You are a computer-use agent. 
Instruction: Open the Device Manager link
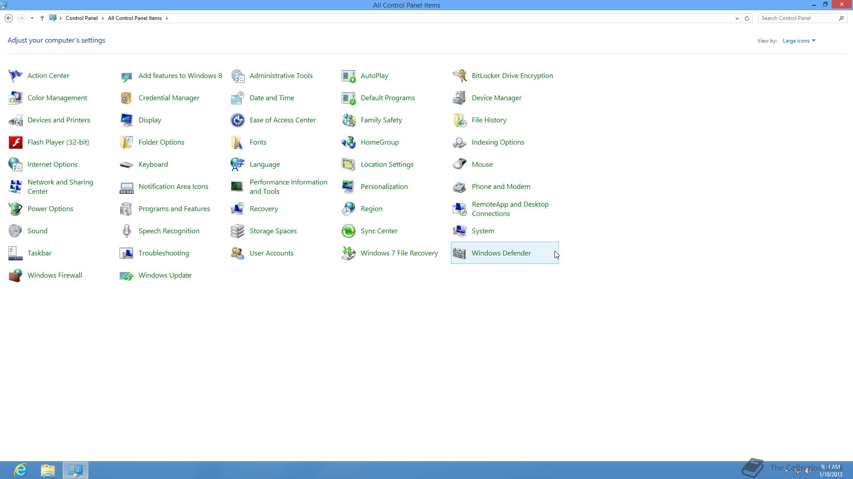(x=497, y=98)
